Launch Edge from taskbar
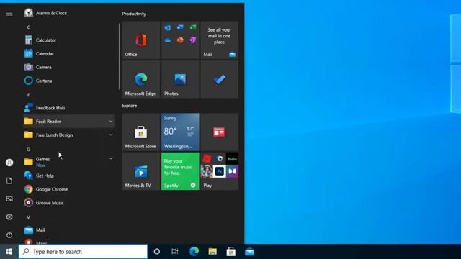 pyautogui.click(x=194, y=252)
